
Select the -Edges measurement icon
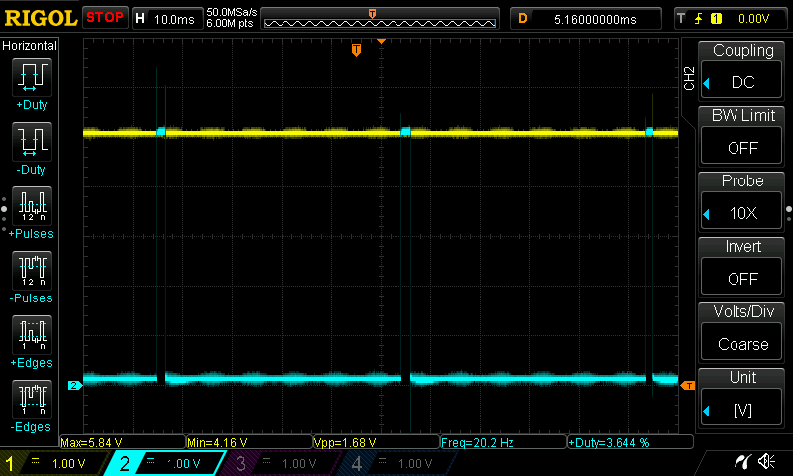pyautogui.click(x=32, y=400)
